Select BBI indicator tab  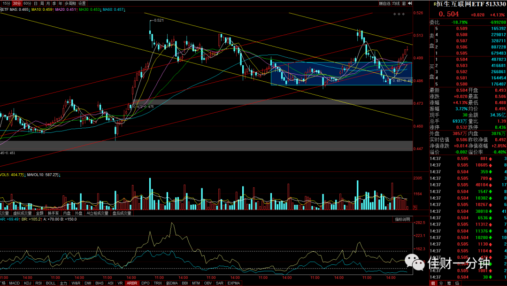click(185, 283)
